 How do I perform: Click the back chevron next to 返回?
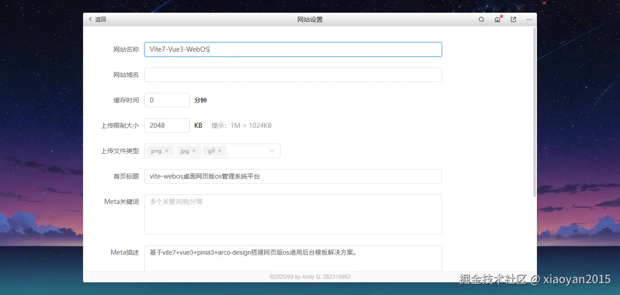(x=90, y=19)
